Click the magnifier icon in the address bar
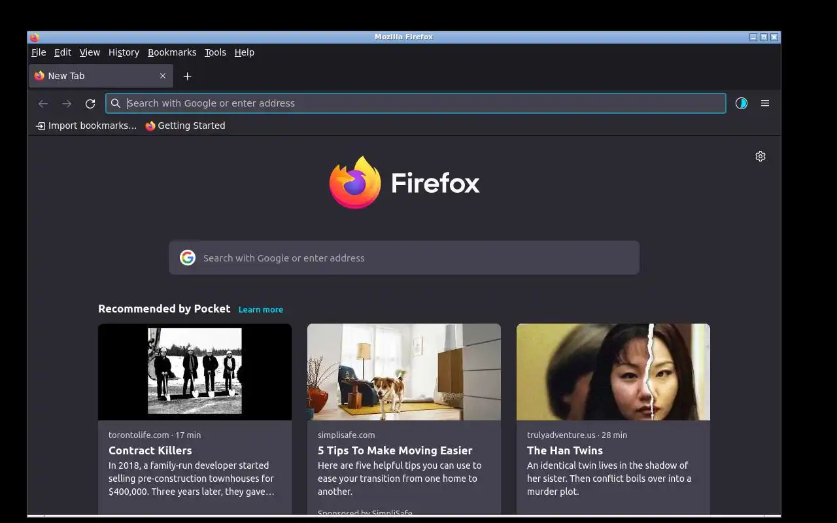The width and height of the screenshot is (837, 523). pyautogui.click(x=116, y=103)
